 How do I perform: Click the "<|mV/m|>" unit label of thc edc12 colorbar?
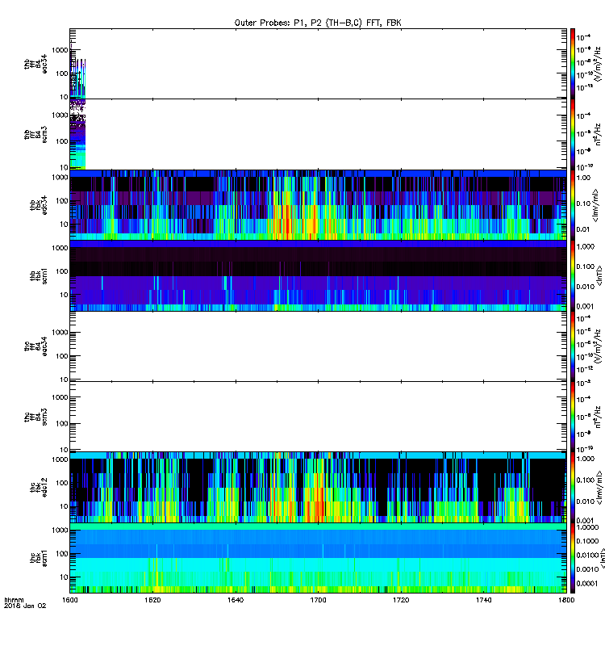(x=599, y=488)
